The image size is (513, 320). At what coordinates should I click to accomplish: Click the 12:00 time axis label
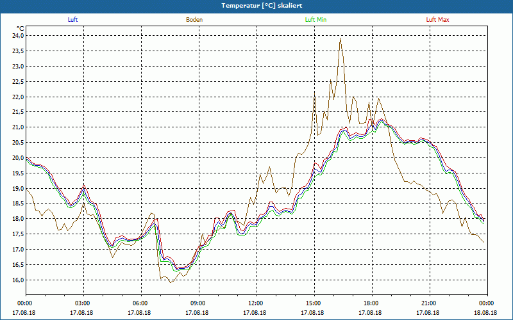coord(257,303)
